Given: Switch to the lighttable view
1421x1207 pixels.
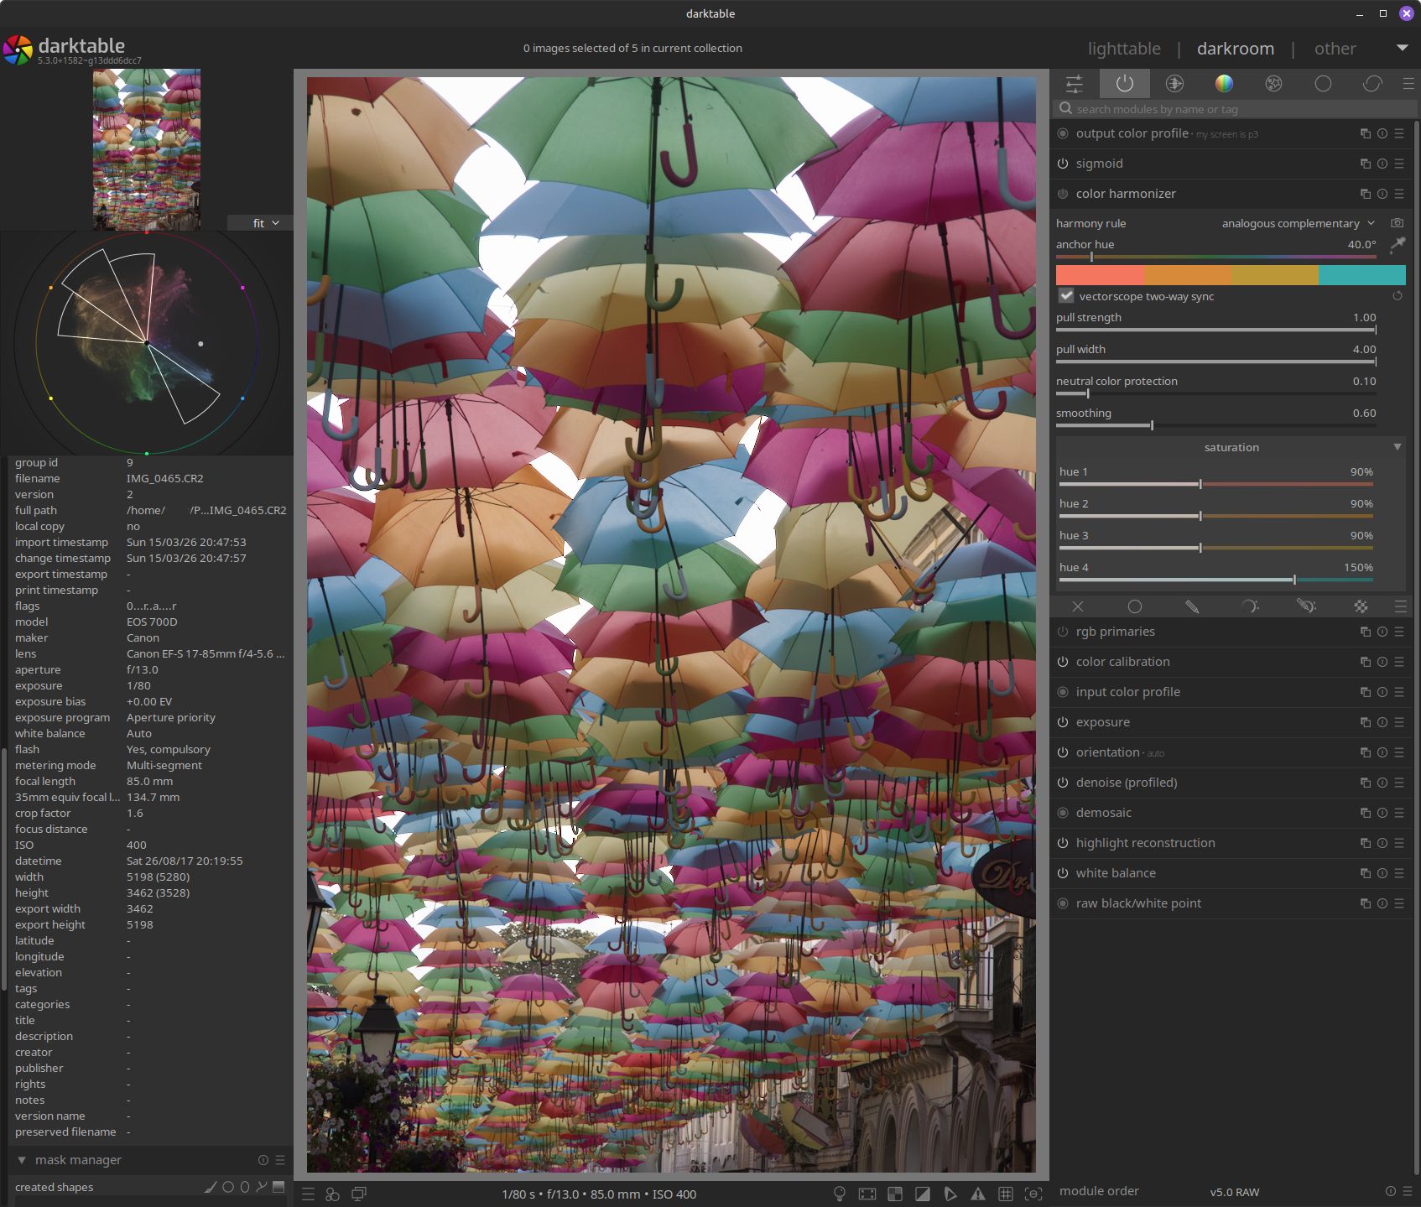Looking at the screenshot, I should coord(1124,49).
